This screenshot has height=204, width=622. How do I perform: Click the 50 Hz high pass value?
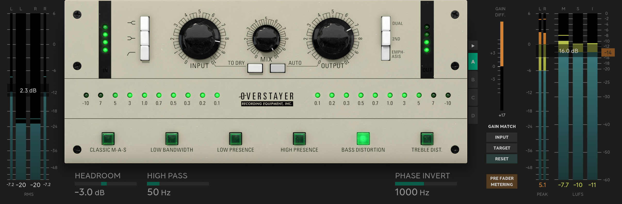click(x=159, y=192)
